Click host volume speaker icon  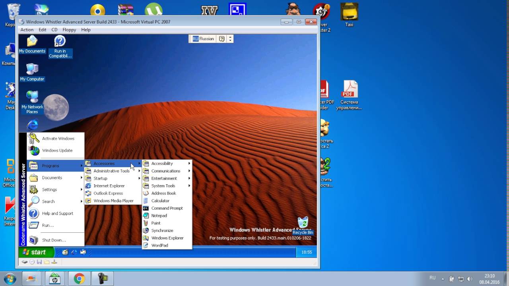(470, 279)
